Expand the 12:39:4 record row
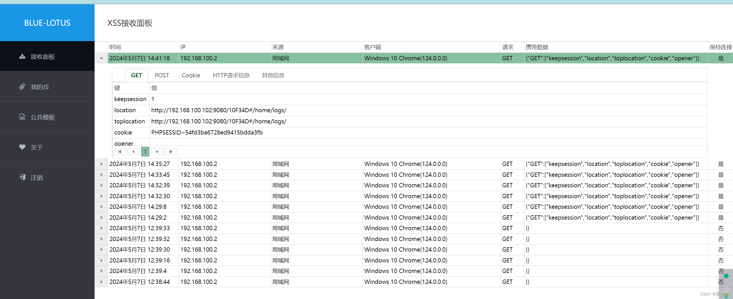 [101, 271]
